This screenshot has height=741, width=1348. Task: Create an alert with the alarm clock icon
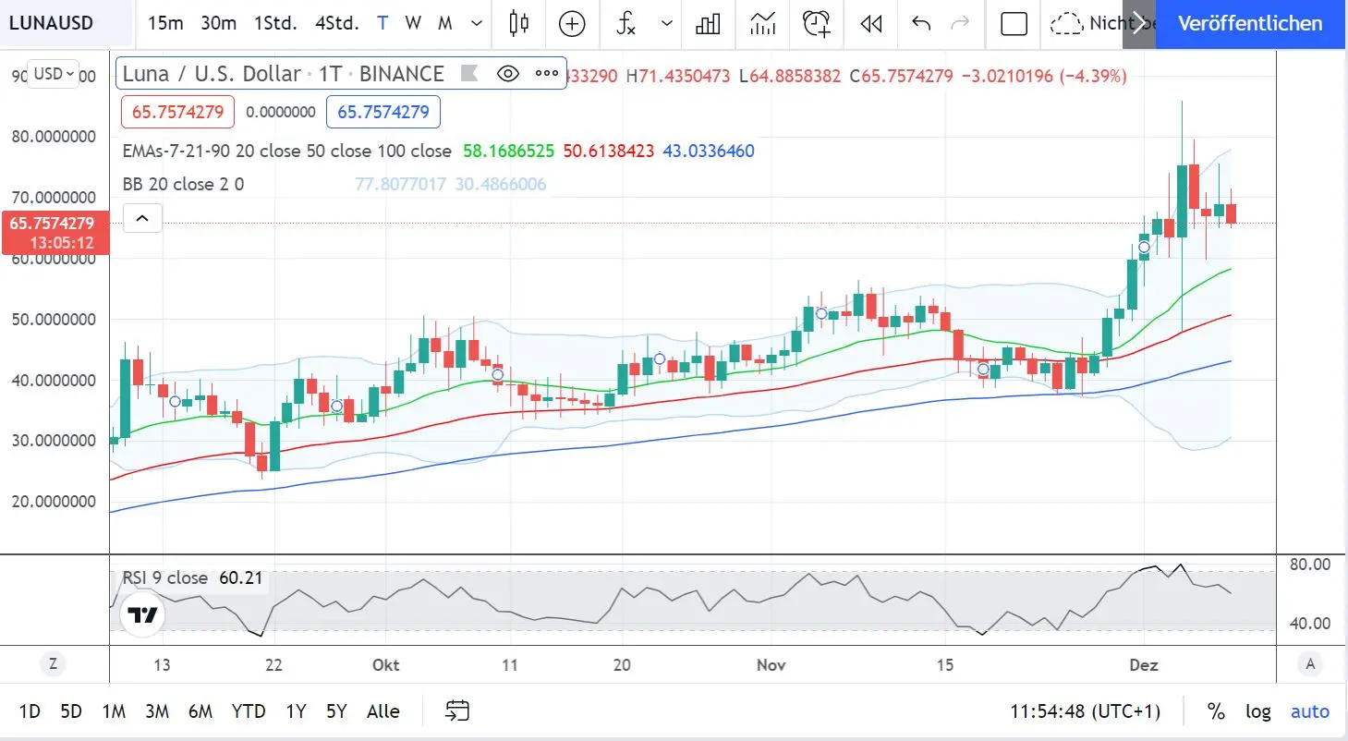pyautogui.click(x=817, y=24)
